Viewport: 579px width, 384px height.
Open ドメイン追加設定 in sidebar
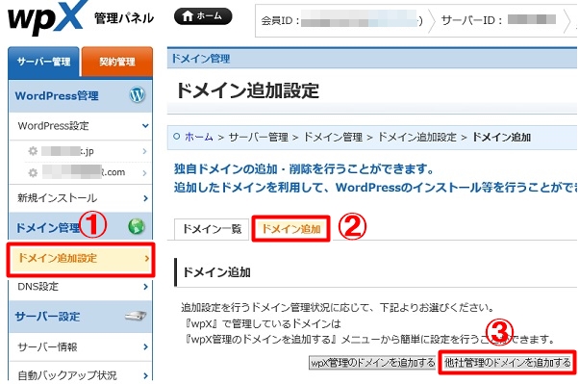(81, 258)
